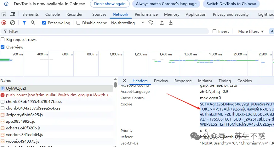
Task: Select the Headers detail tab
Action: click(x=140, y=81)
